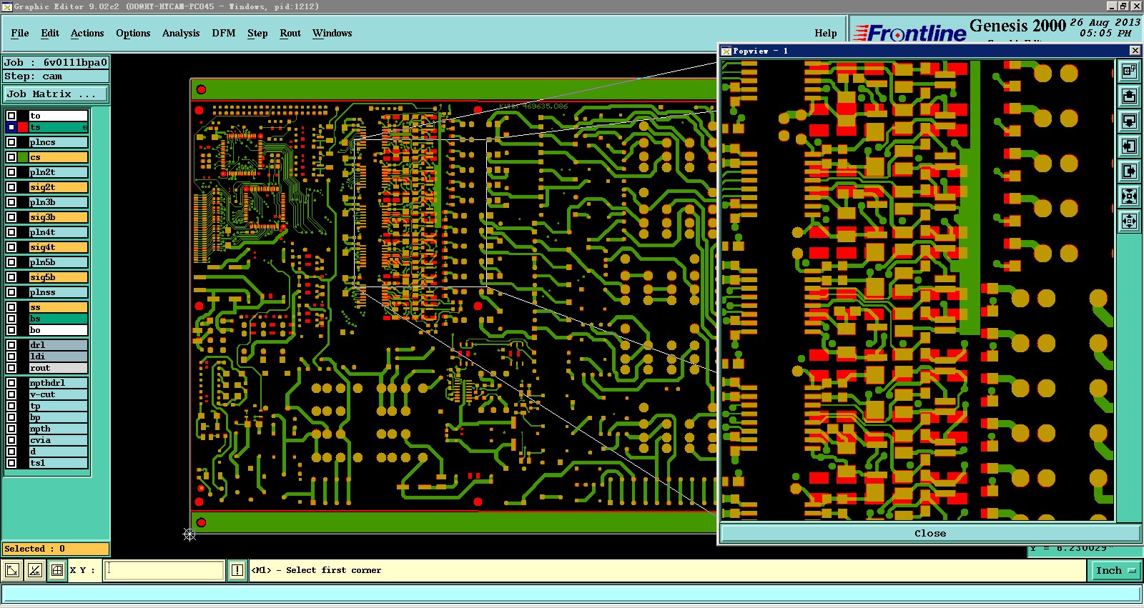Select the v-cut layer name
Viewport: 1144px width, 608px height.
point(58,394)
